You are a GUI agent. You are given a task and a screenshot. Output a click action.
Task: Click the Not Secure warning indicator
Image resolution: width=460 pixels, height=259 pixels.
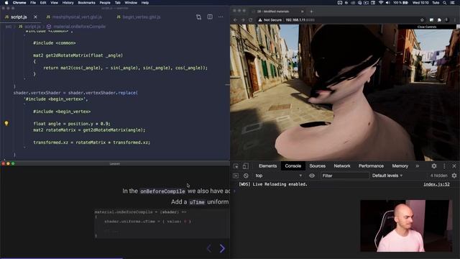[x=270, y=20]
